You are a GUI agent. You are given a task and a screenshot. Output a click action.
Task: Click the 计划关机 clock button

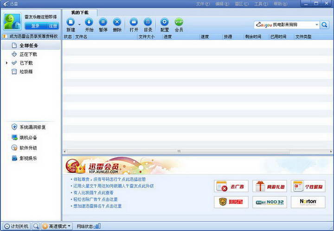click(x=17, y=226)
